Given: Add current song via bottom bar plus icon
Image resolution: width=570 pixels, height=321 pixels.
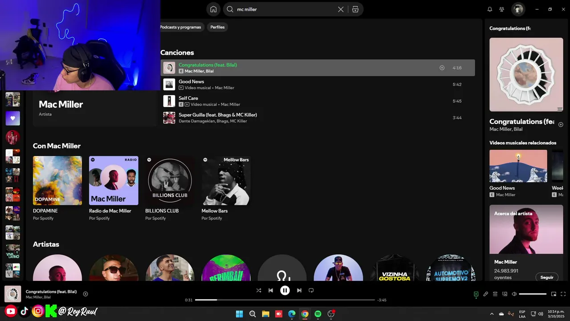Looking at the screenshot, I should coord(85,294).
